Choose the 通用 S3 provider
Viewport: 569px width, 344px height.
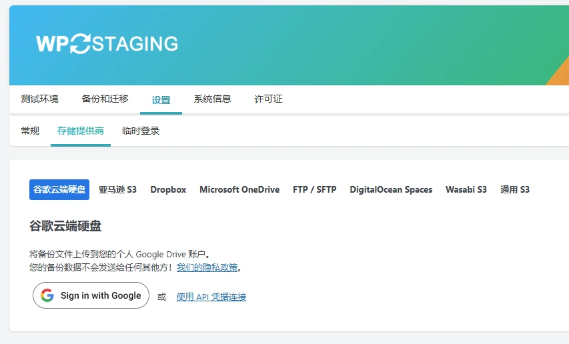point(514,189)
